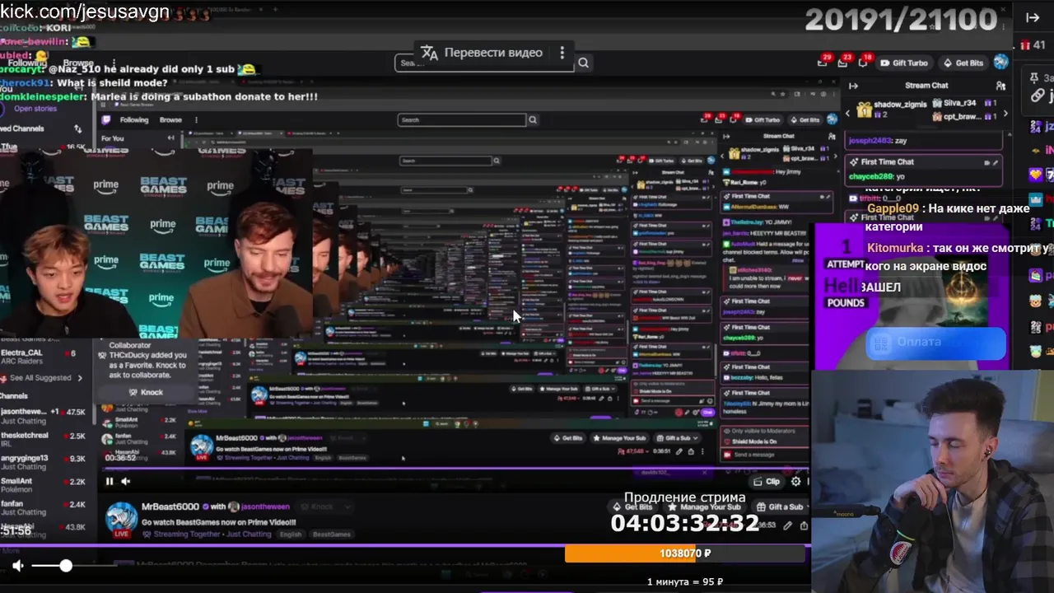Click the Knock button in the Collaborator popup

click(x=146, y=392)
